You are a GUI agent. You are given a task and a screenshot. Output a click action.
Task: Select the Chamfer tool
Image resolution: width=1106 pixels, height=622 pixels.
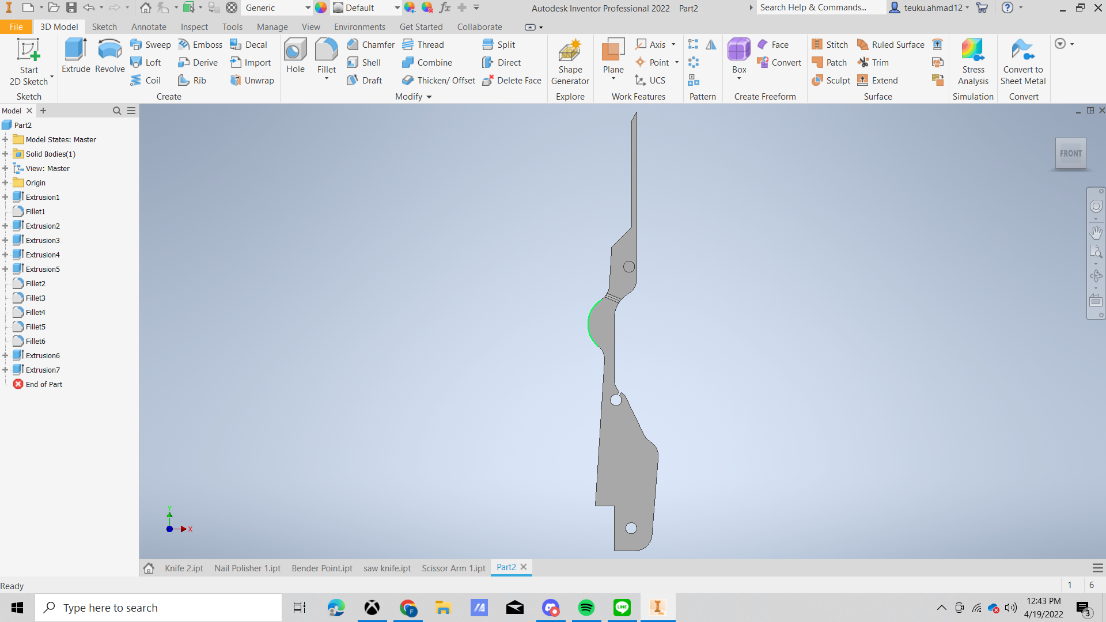pos(370,44)
